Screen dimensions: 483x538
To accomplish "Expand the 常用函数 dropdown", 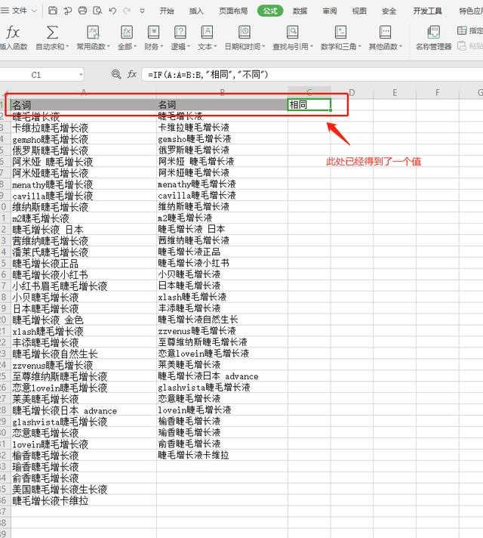I will pyautogui.click(x=109, y=46).
